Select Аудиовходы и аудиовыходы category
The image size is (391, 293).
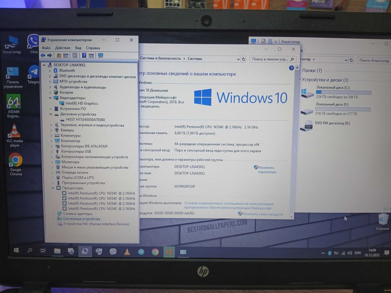click(83, 87)
